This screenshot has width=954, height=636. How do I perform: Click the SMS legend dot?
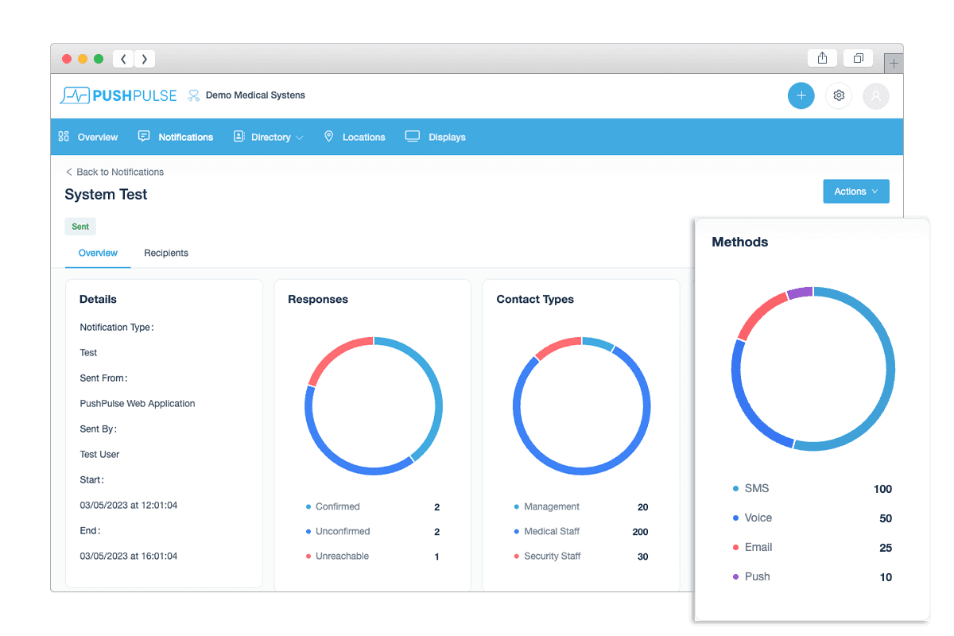tap(735, 488)
